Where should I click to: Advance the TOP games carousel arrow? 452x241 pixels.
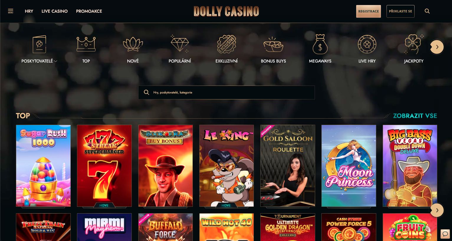tap(437, 210)
